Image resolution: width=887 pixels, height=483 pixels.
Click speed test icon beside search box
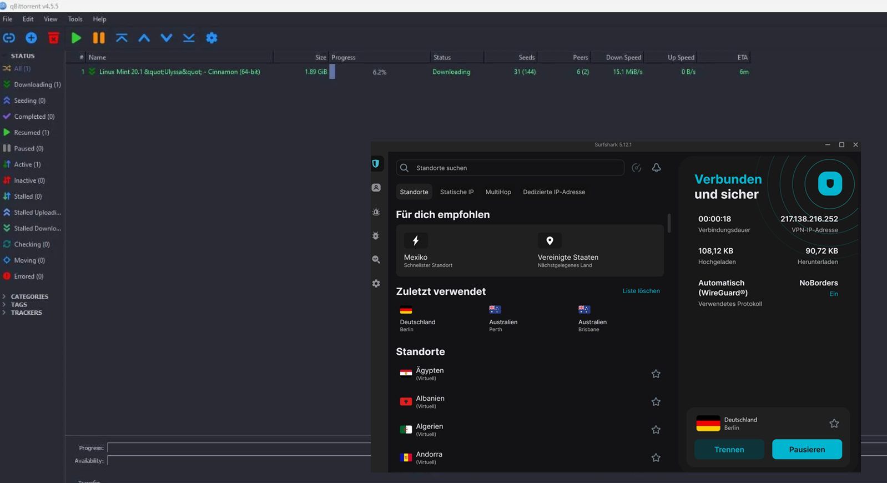click(x=637, y=168)
